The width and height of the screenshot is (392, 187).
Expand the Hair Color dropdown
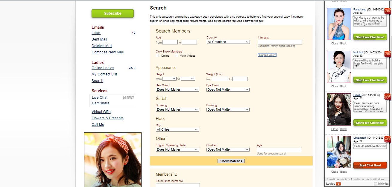pyautogui.click(x=177, y=89)
